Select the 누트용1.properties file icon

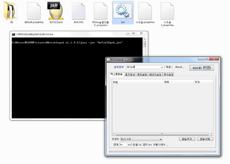(x=167, y=11)
